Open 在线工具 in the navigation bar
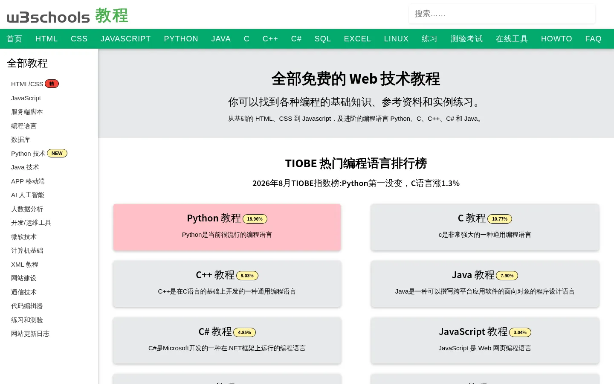The width and height of the screenshot is (614, 384). [x=512, y=39]
